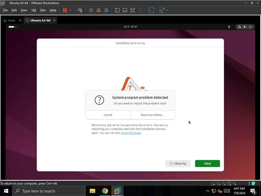Open the View menu

[24, 10]
